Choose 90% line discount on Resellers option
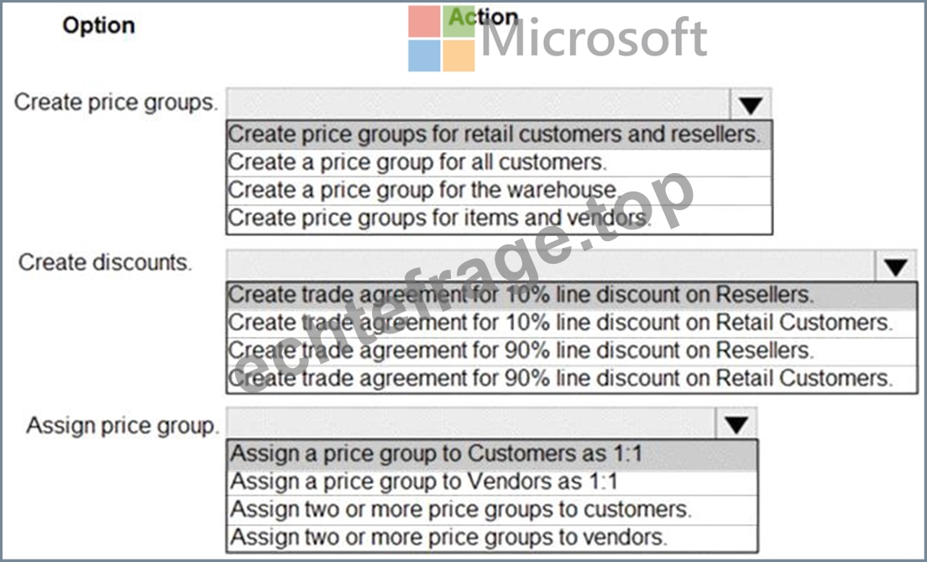Screen dimensions: 927x562 [x=572, y=351]
